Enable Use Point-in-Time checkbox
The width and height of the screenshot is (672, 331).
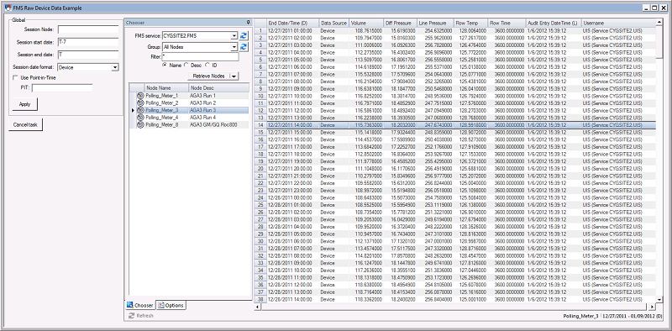tap(15, 78)
